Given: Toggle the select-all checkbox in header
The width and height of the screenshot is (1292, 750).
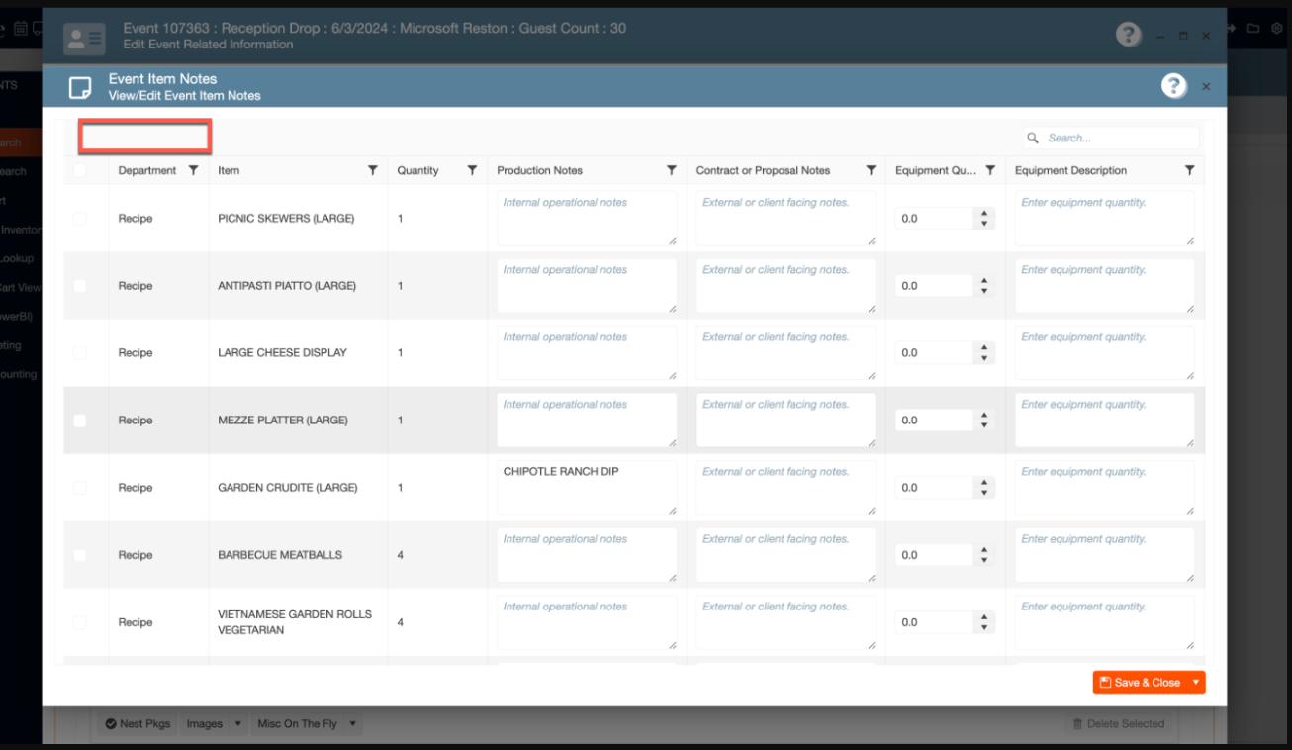Looking at the screenshot, I should point(80,170).
